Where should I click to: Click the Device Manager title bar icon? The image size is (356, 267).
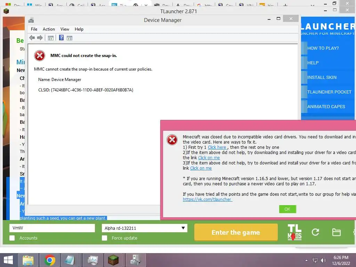(x=31, y=20)
